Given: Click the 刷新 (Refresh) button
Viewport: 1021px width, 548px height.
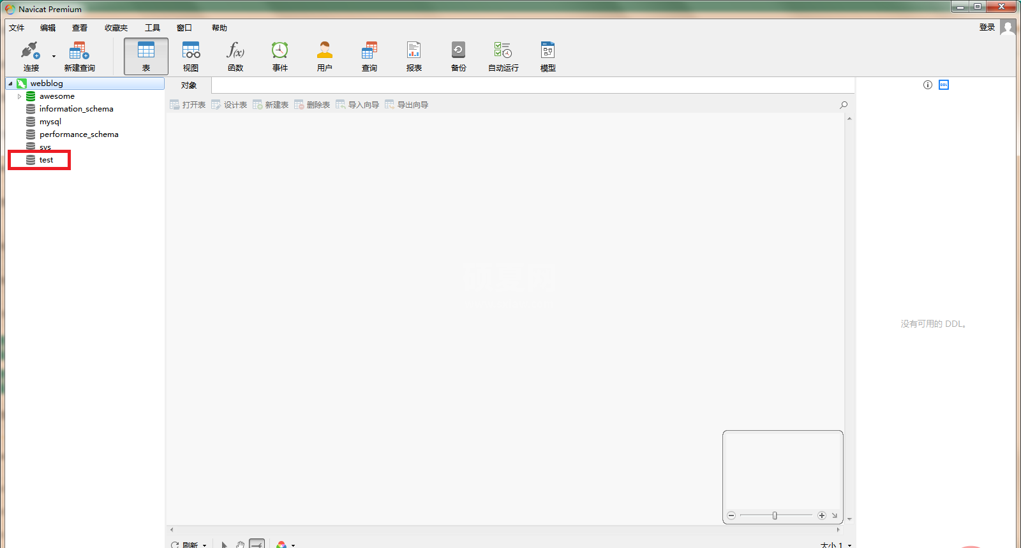Looking at the screenshot, I should (184, 545).
